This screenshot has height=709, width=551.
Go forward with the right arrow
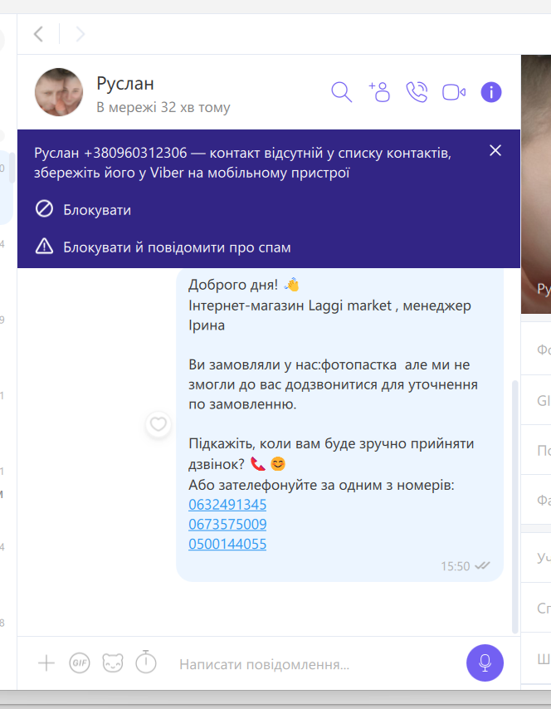[x=80, y=34]
